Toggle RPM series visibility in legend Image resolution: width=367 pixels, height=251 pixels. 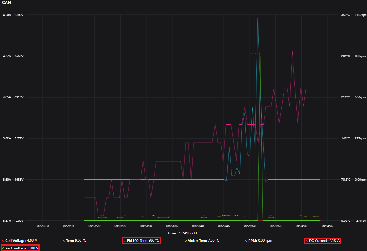pyautogui.click(x=260, y=241)
